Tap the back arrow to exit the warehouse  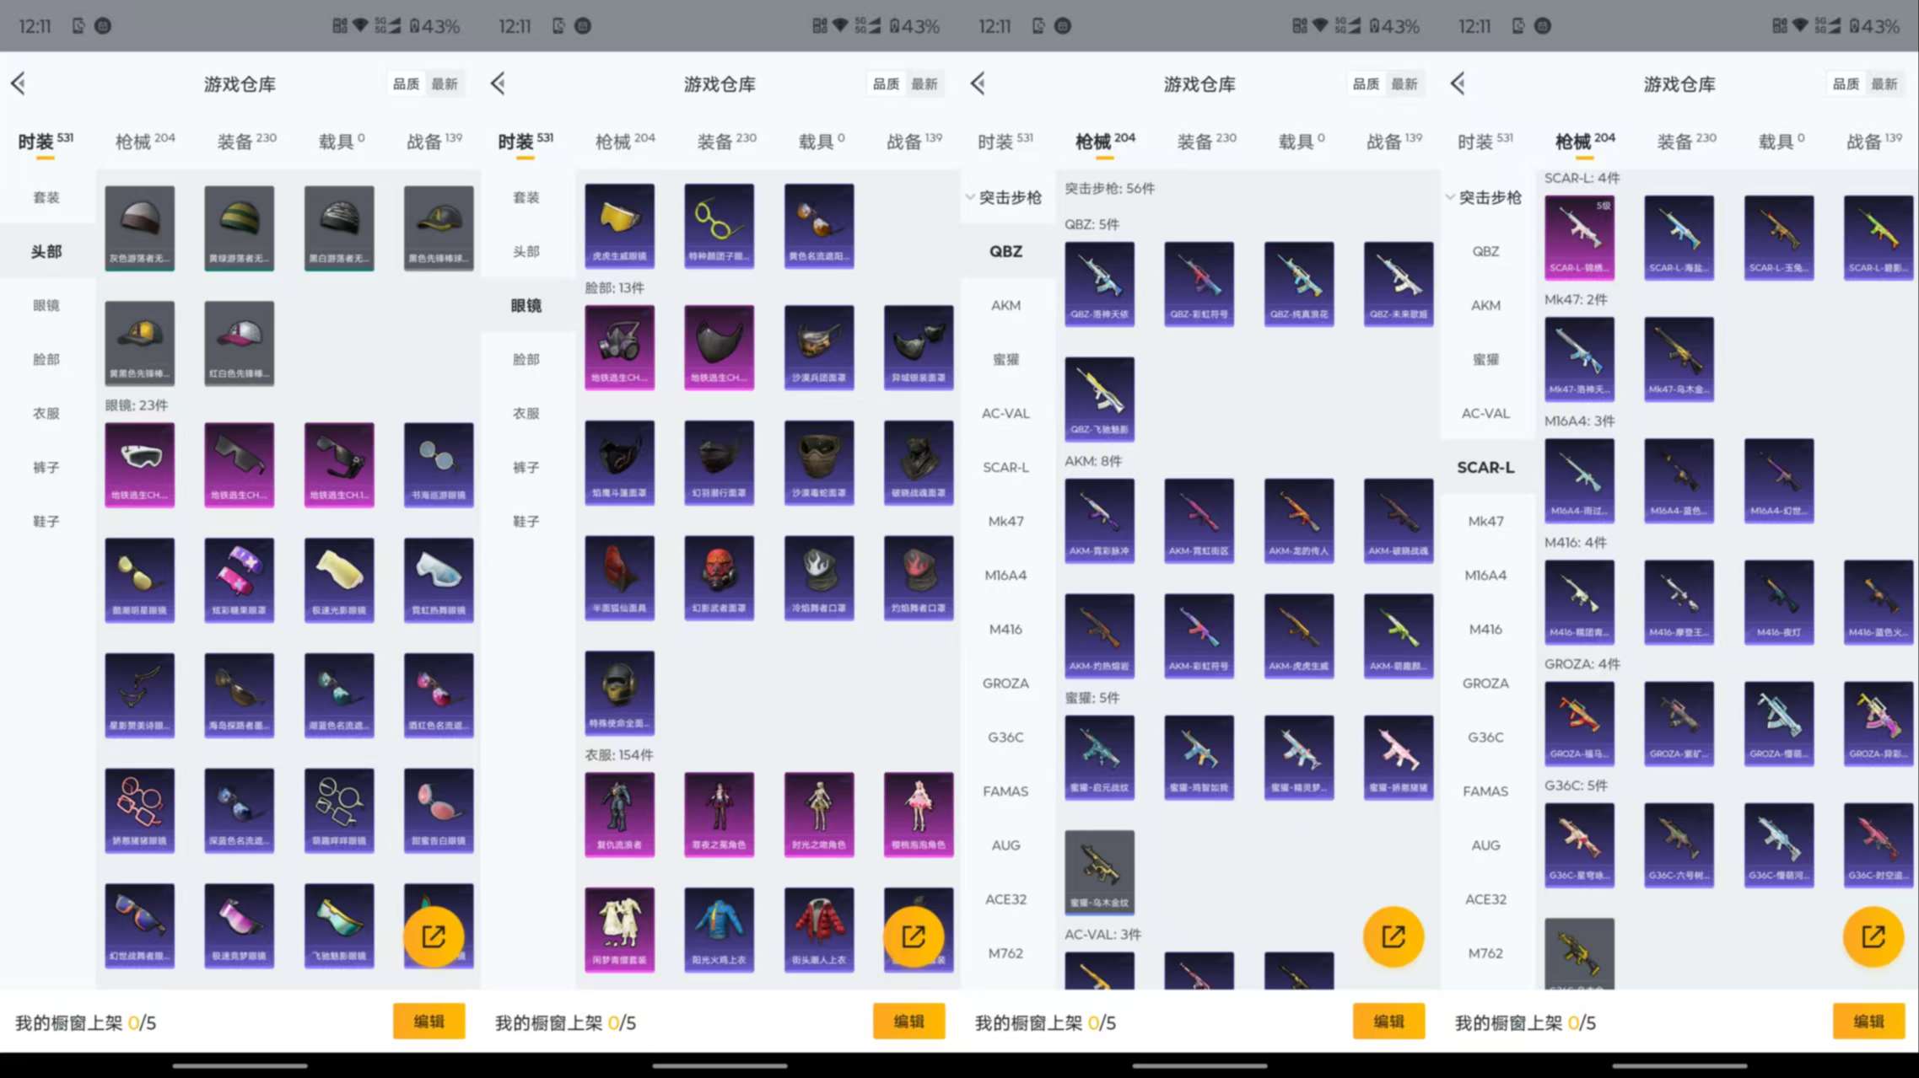(x=19, y=83)
